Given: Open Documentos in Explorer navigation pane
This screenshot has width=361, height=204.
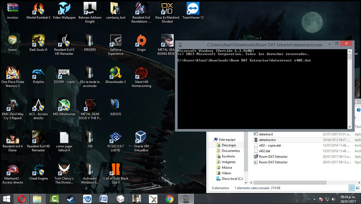Looking at the screenshot, I should tap(228, 151).
